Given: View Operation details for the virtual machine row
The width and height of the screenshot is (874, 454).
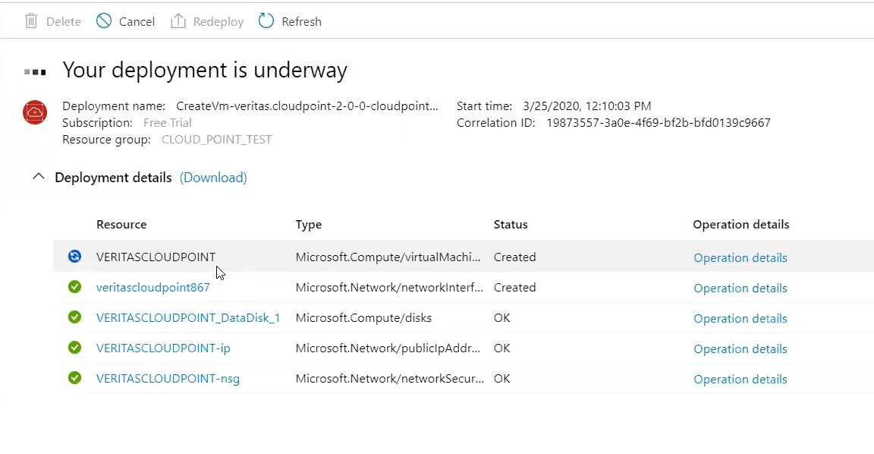Looking at the screenshot, I should click(x=740, y=257).
